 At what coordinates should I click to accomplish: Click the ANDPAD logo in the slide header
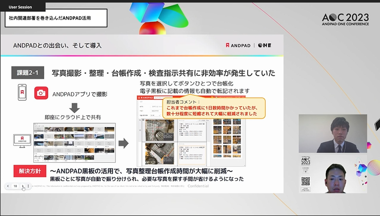coord(238,46)
